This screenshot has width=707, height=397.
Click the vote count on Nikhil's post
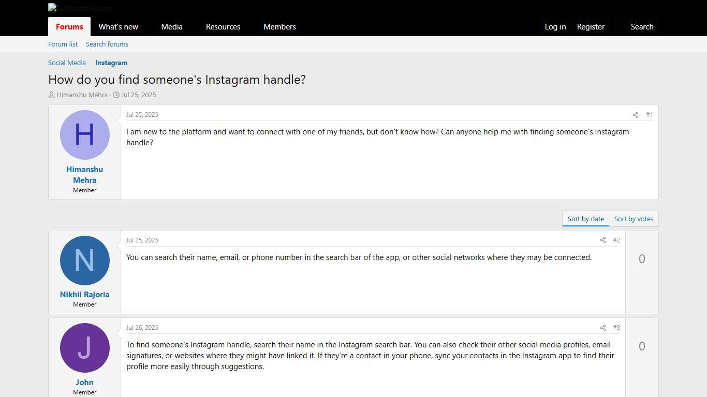(x=642, y=258)
